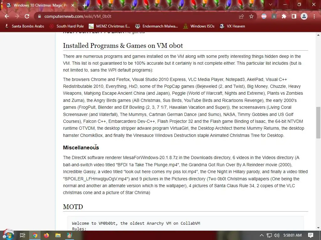321x240 pixels.
Task: Open a new browser tab
Action: click(85, 5)
